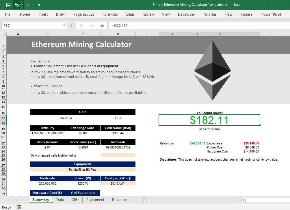Switch to the Home ribbon tab

click(25, 14)
